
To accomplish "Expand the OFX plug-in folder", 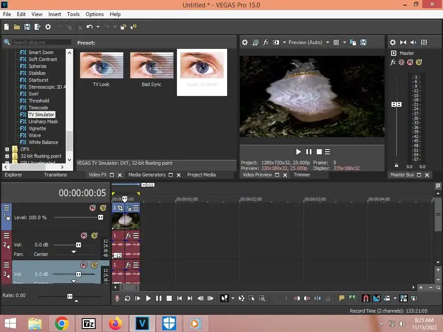I will click(x=7, y=149).
